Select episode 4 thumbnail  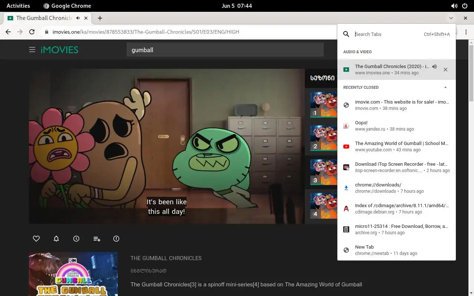pos(324,205)
